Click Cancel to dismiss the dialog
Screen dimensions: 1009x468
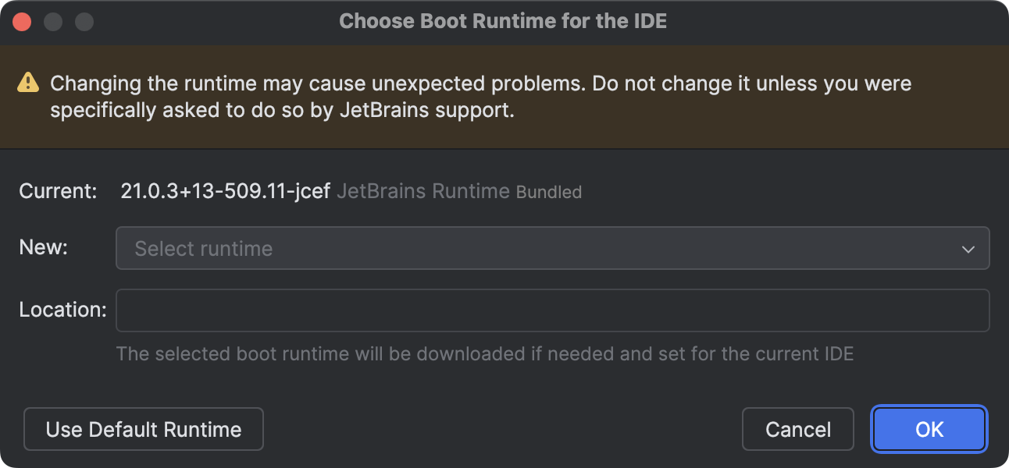(797, 429)
